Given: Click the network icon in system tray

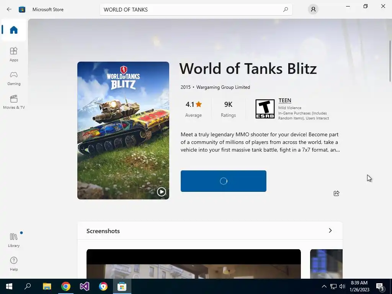Looking at the screenshot, I should 333,286.
